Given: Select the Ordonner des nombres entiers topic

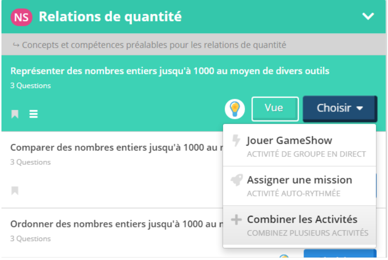Looking at the screenshot, I should [117, 224].
